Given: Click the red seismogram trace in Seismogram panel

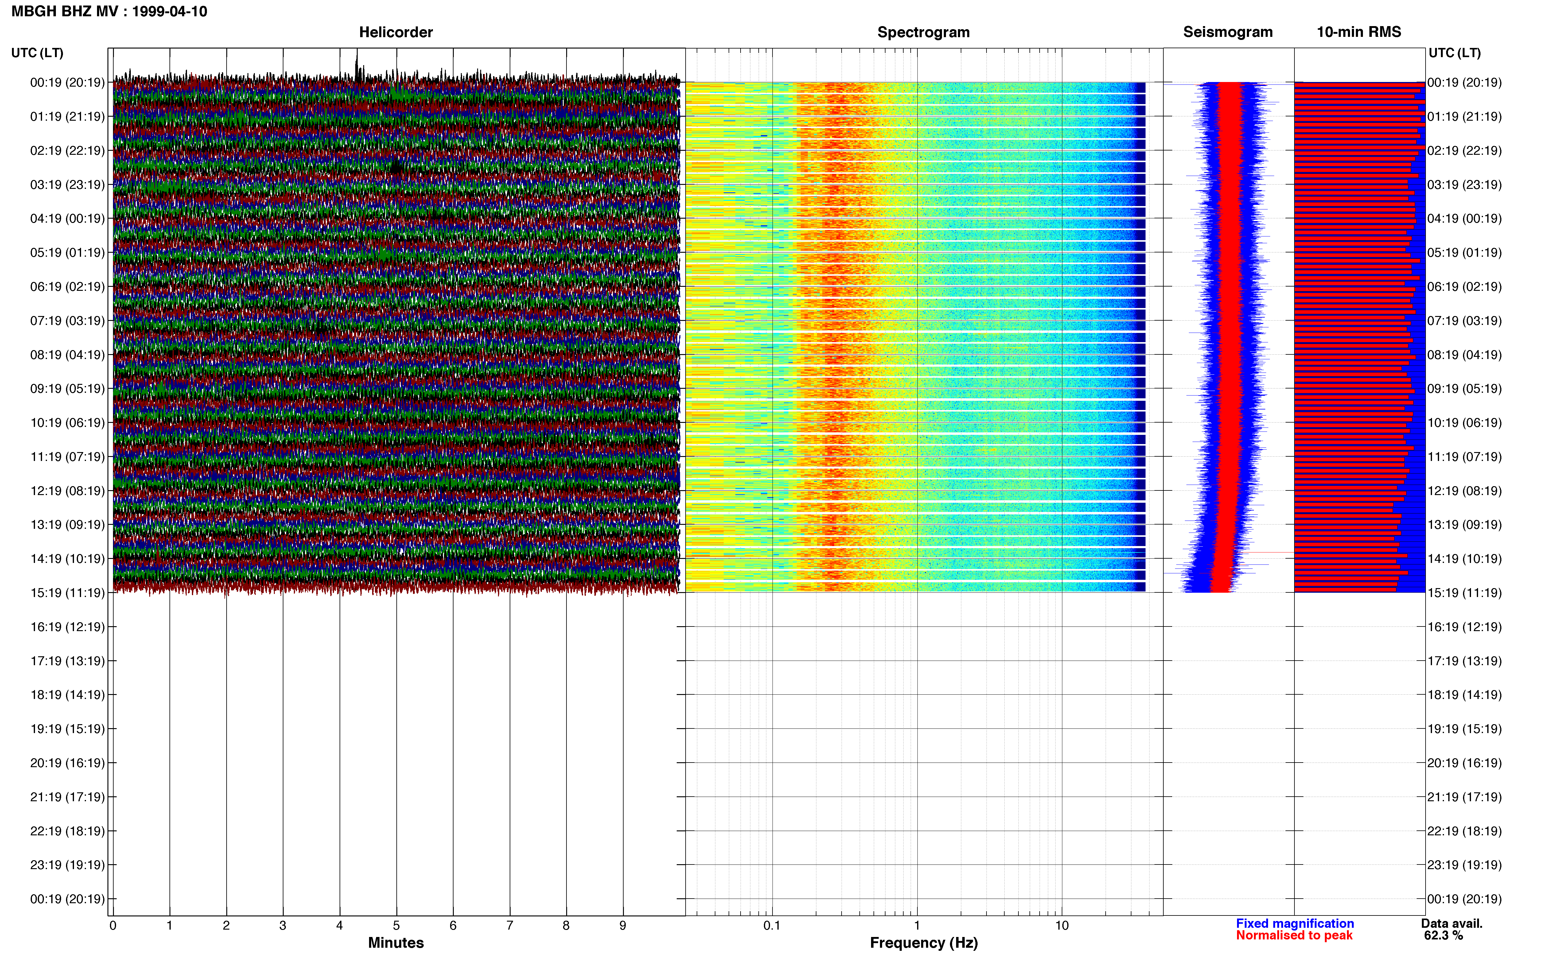Looking at the screenshot, I should [x=1228, y=337].
